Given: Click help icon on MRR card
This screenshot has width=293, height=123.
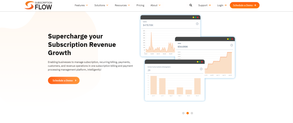Looking at the screenshot, I should 231,45.
